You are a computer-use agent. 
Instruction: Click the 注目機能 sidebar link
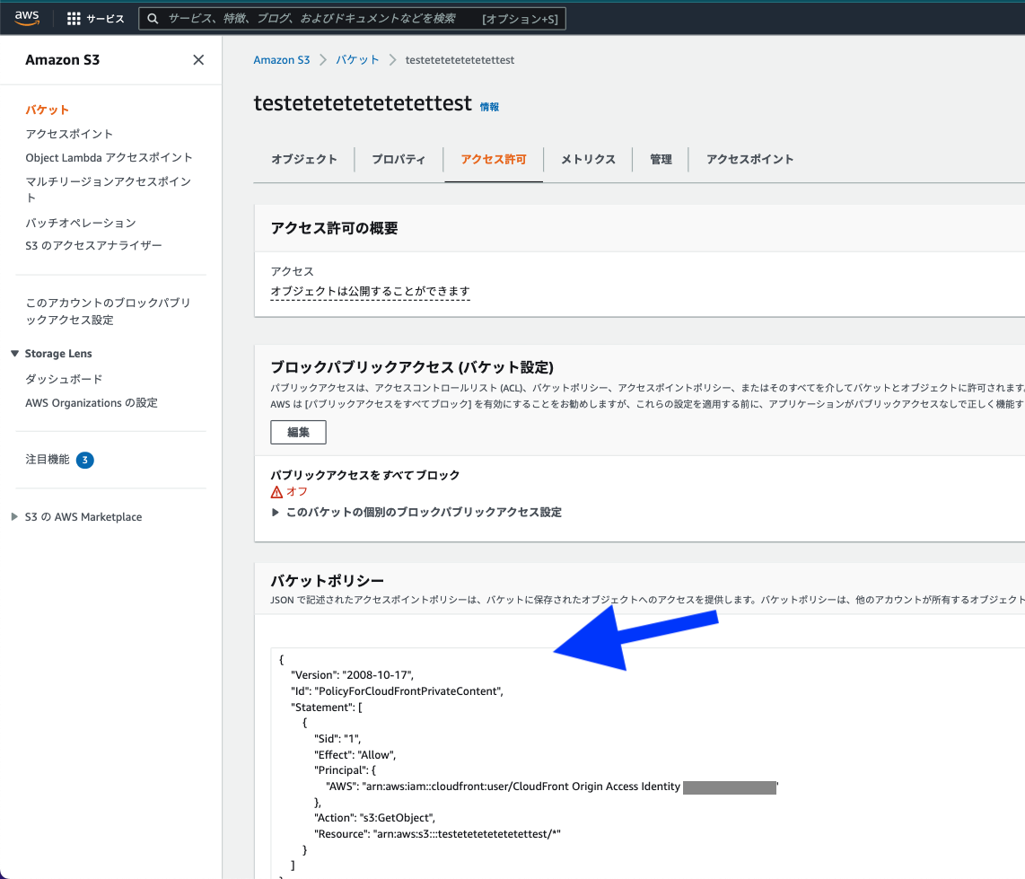coord(47,459)
